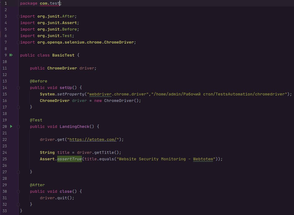Click line number 1 in the gutter
294x215 pixels.
tap(6, 3)
